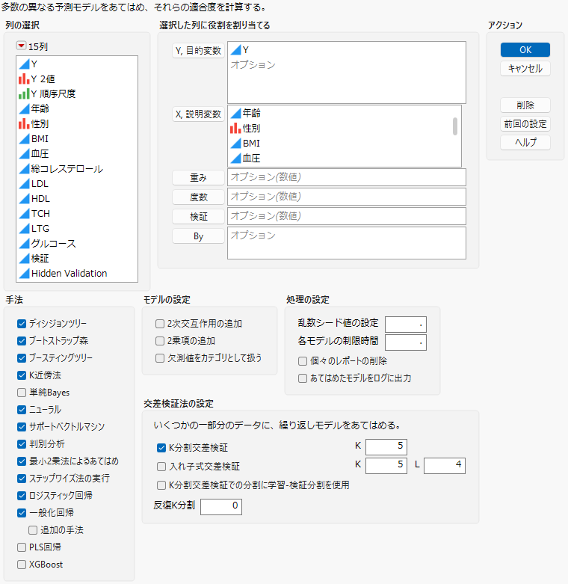Check あてはめたモデルをログに出力

303,378
